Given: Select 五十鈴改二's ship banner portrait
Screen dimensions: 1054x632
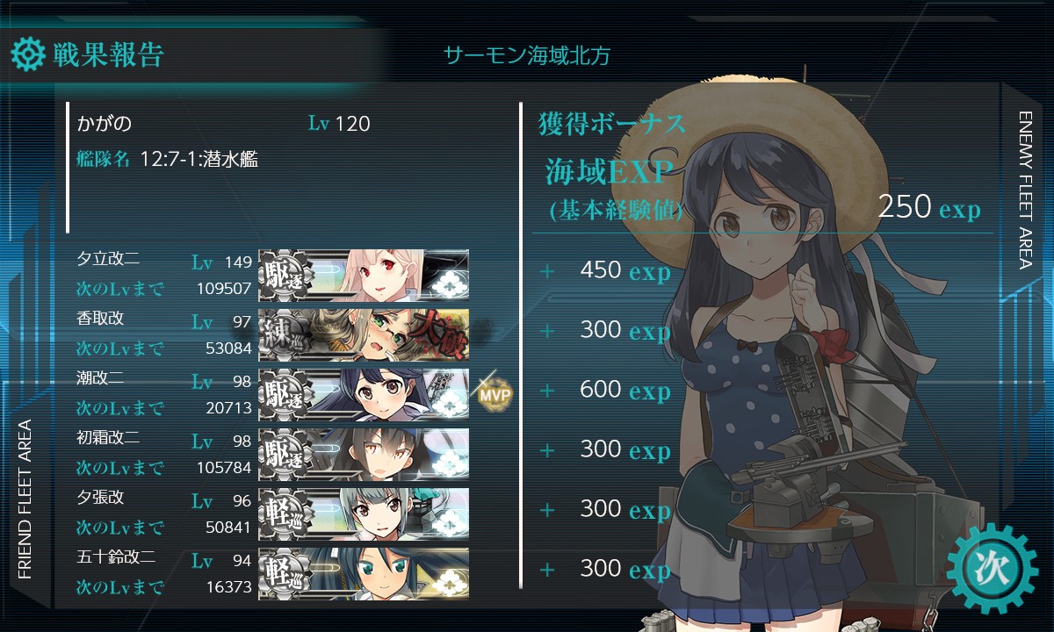Looking at the screenshot, I should [x=364, y=574].
